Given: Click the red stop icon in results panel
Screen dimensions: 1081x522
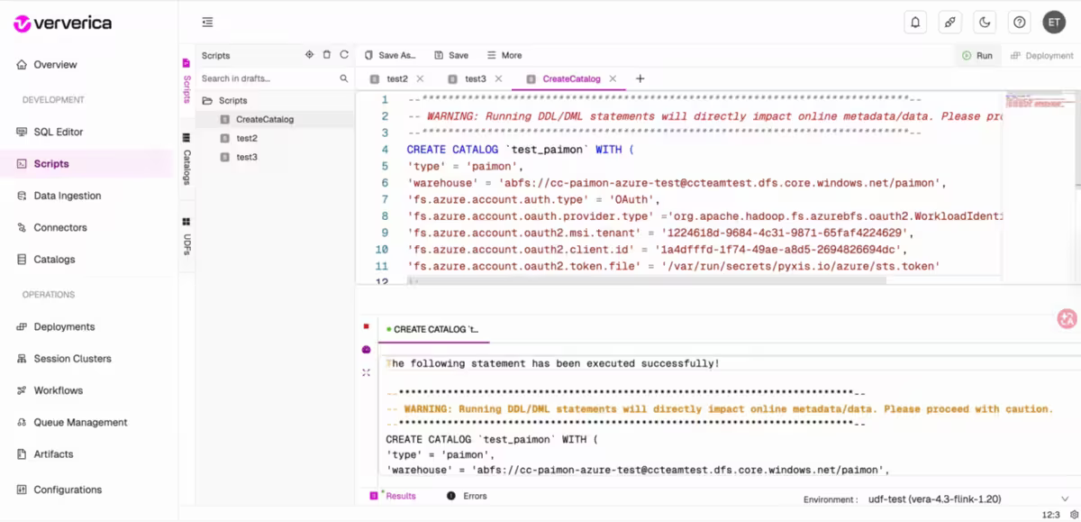Looking at the screenshot, I should click(x=366, y=326).
